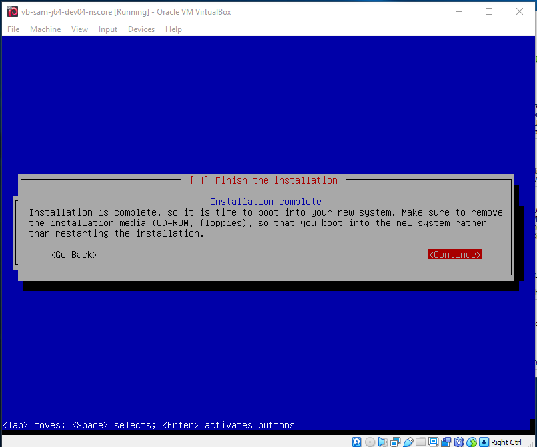Click the virtualization features status icon
Viewport: 537px width, 447px height.
(x=460, y=441)
